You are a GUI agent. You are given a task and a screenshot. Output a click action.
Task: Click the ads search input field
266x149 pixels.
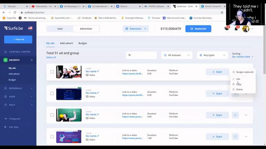[141, 55]
